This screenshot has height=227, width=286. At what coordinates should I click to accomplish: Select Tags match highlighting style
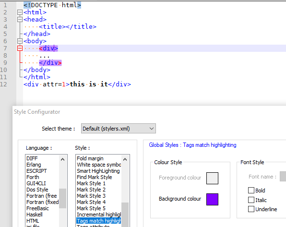click(x=99, y=221)
